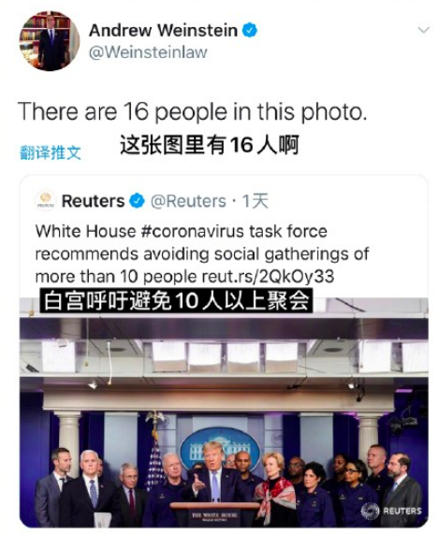
Task: Click the 翻译推文 translate tweet link
Action: click(51, 152)
